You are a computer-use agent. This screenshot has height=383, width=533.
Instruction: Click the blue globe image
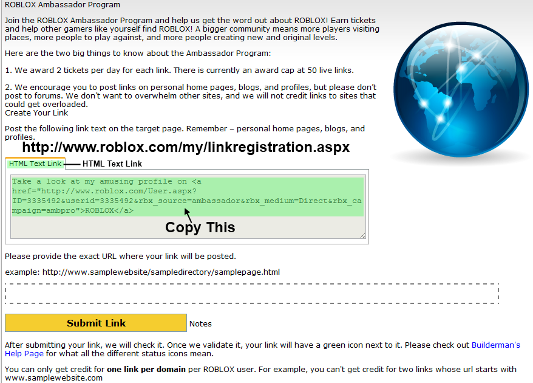(x=461, y=91)
